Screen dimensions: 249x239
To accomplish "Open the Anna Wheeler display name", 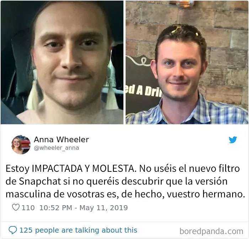I will pyautogui.click(x=61, y=139).
